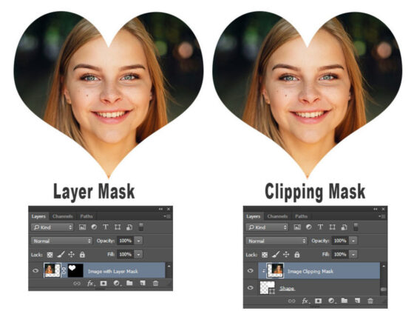
Task: Click shape layer filter icon in Layer Mask panel
Action: pos(118,227)
